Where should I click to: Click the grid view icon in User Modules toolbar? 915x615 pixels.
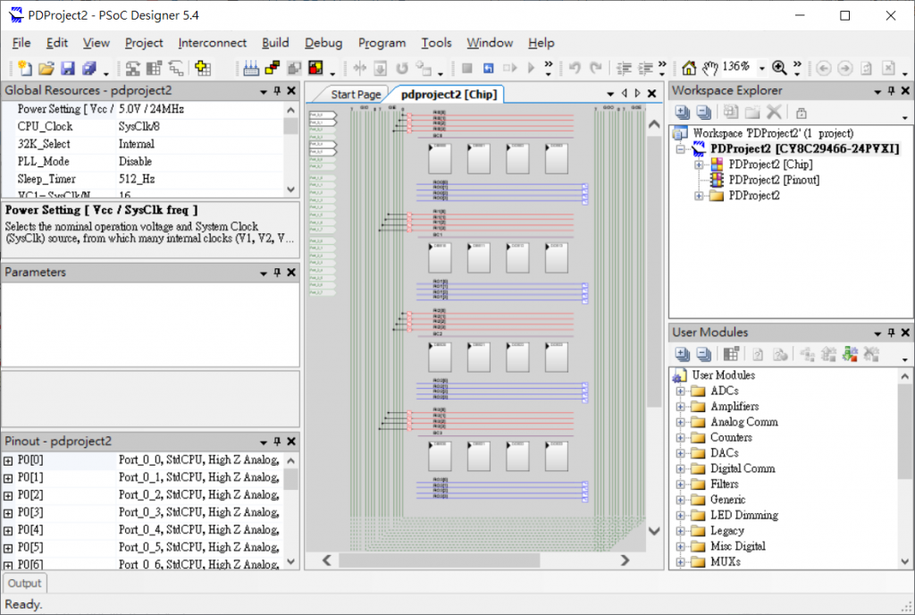[731, 354]
